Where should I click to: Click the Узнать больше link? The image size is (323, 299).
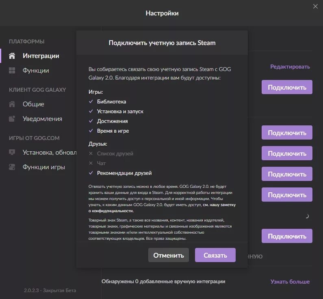[x=290, y=282]
